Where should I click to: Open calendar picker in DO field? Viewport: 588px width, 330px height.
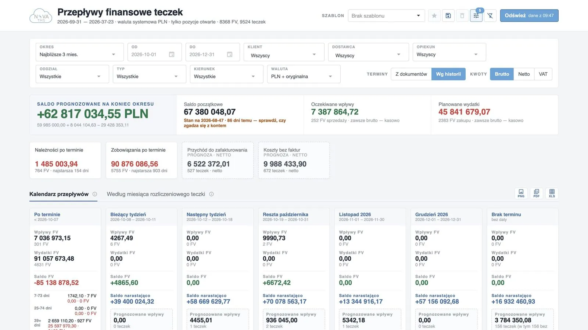[230, 54]
